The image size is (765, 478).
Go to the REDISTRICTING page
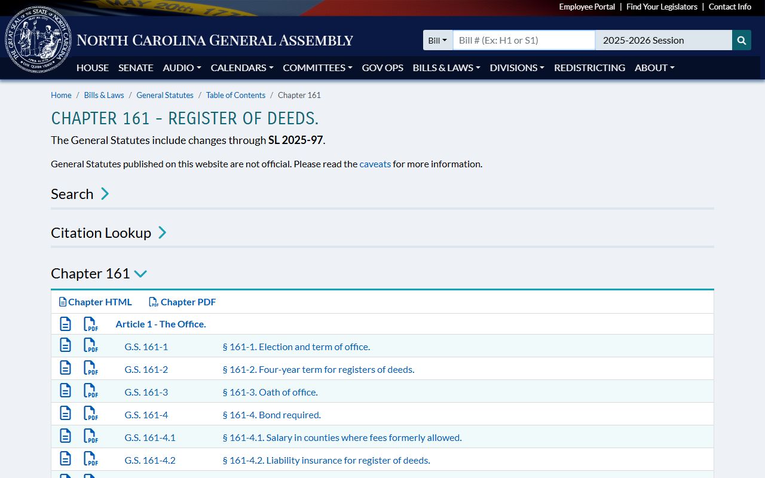(589, 68)
